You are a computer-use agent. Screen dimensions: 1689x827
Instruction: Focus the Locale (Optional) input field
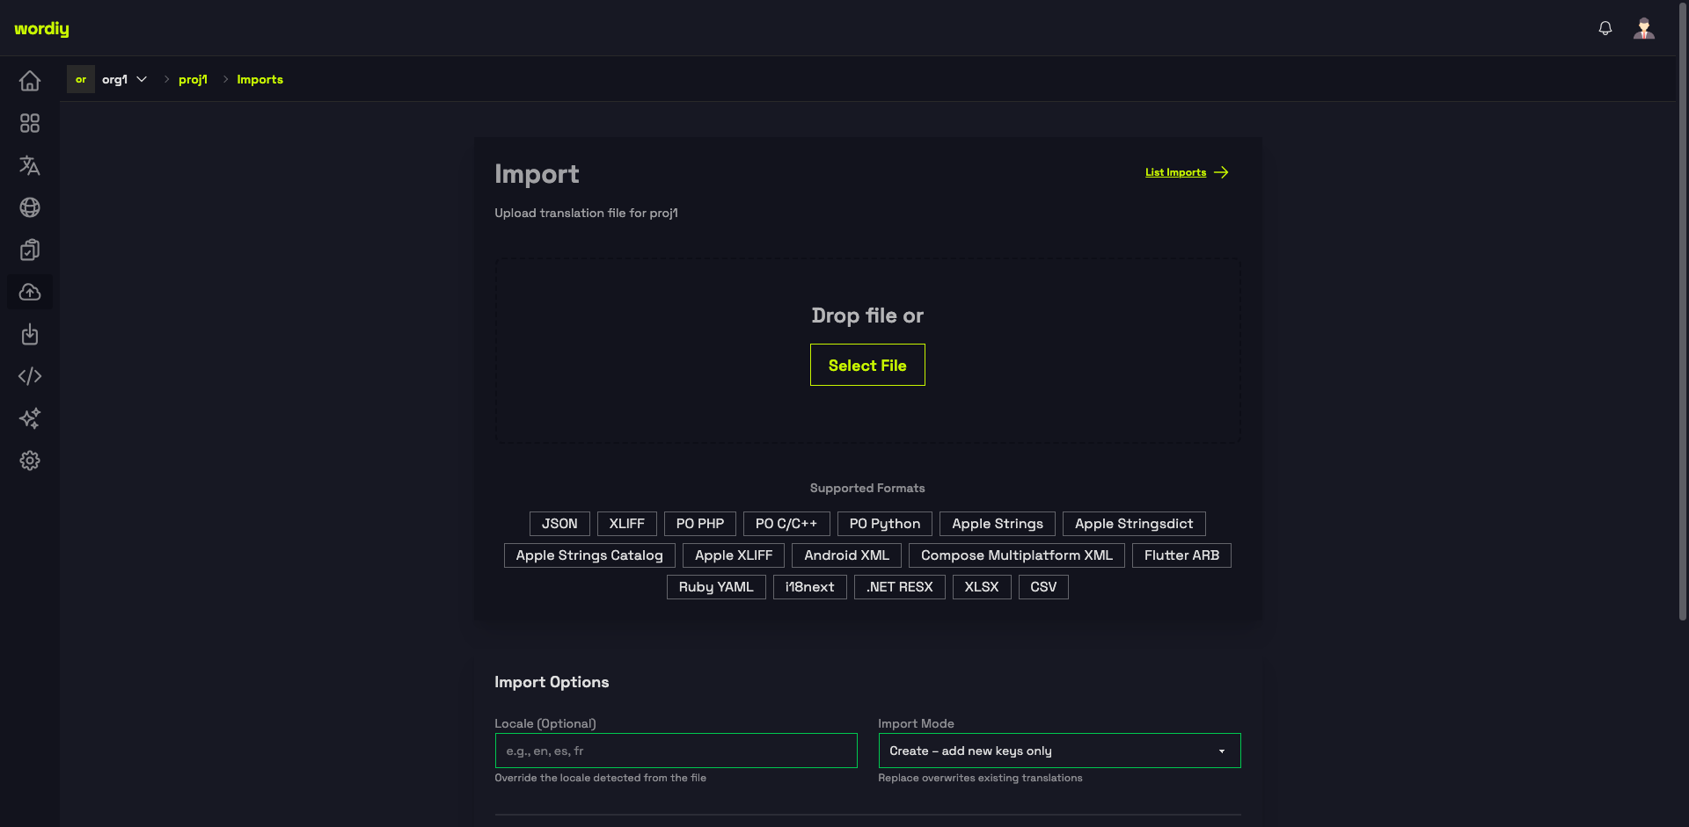point(676,751)
